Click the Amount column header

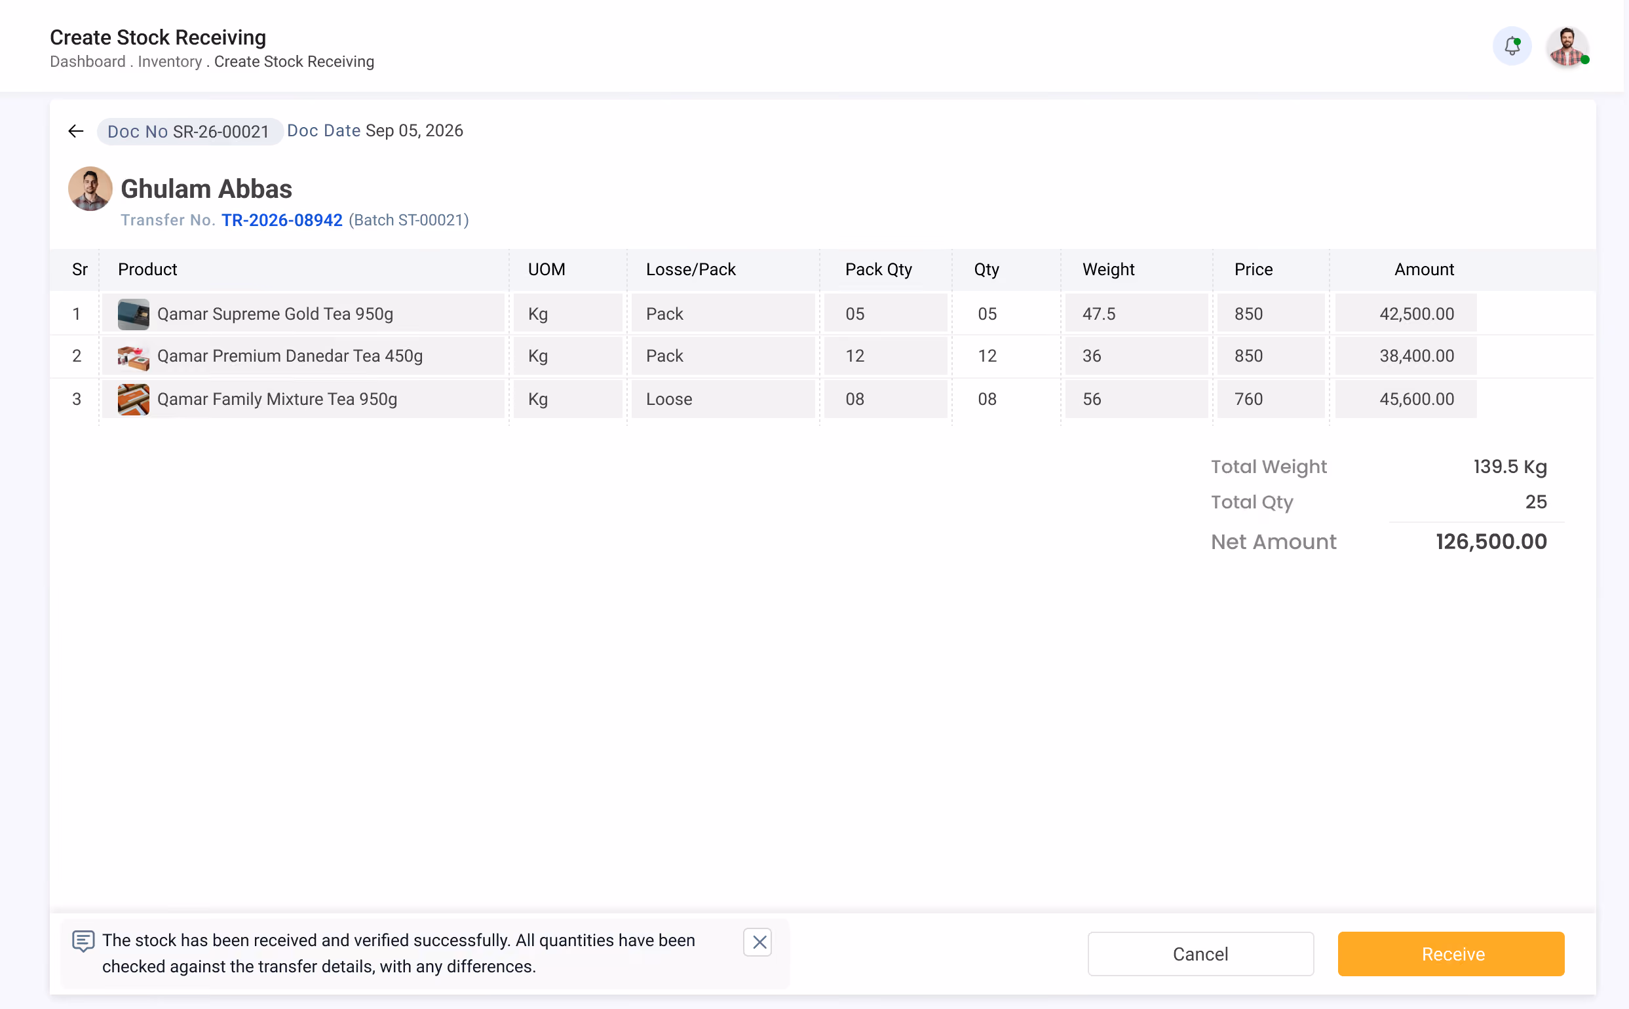(1423, 269)
